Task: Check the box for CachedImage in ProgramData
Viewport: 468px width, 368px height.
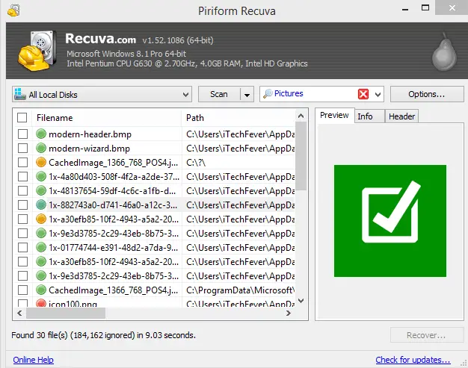Action: tap(22, 290)
